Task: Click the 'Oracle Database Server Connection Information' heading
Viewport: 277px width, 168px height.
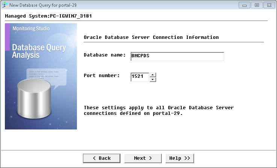Action: 151,37
